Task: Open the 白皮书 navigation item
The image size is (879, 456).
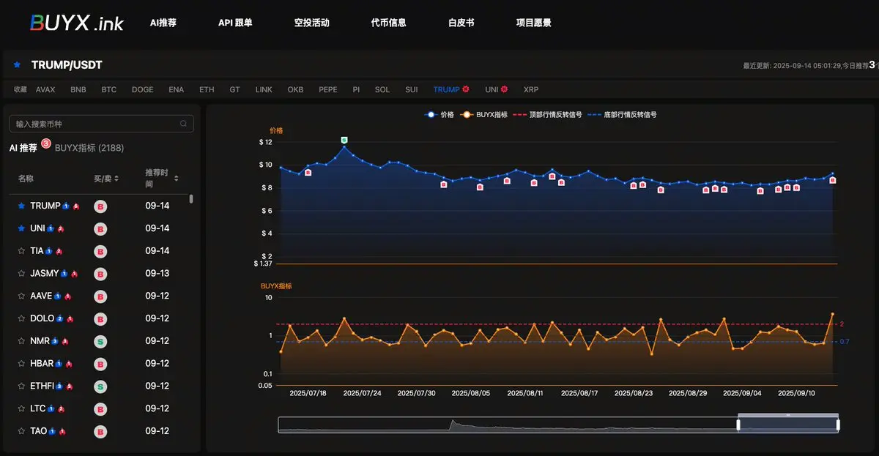Action: (x=461, y=23)
